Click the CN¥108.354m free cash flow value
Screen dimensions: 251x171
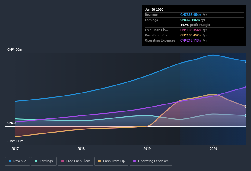click(191, 30)
